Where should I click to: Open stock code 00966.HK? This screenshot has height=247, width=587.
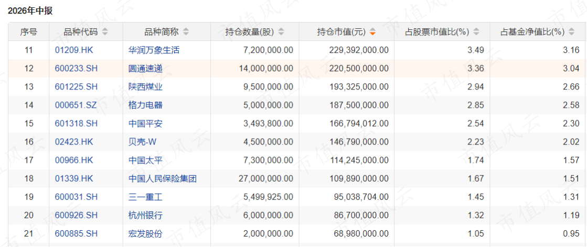tap(74, 160)
